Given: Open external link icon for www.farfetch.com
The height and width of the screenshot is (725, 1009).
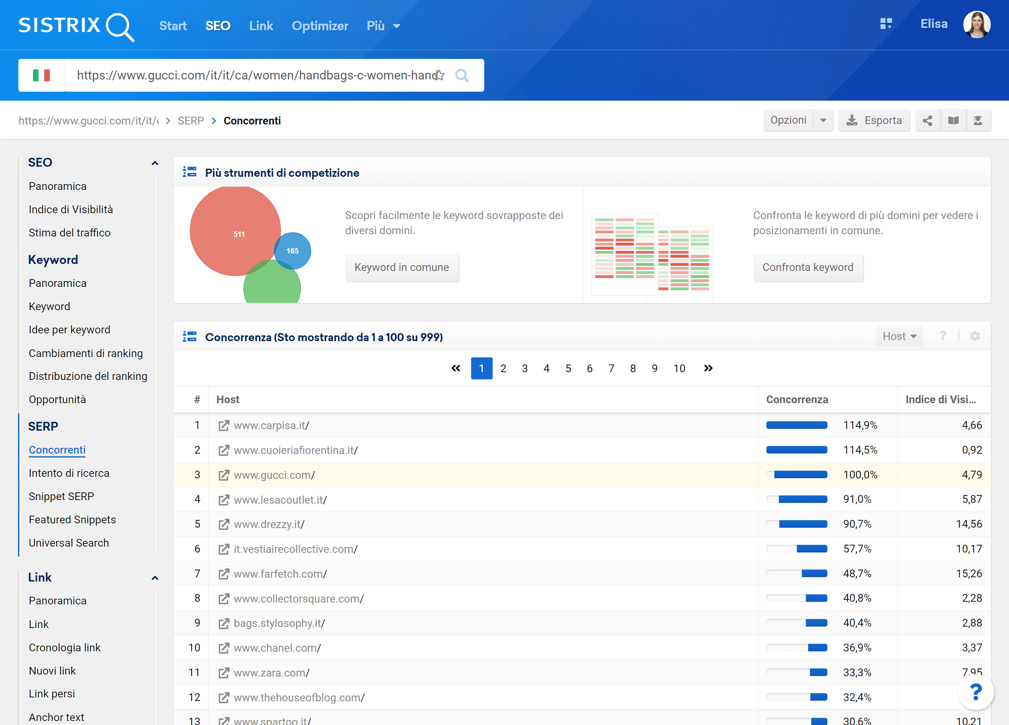Looking at the screenshot, I should (x=224, y=574).
